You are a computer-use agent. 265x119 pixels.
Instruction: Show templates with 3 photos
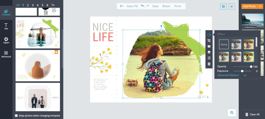click(x=33, y=5)
